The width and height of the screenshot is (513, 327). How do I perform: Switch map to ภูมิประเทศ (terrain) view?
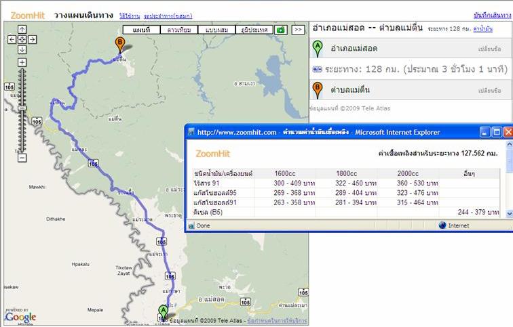(253, 30)
